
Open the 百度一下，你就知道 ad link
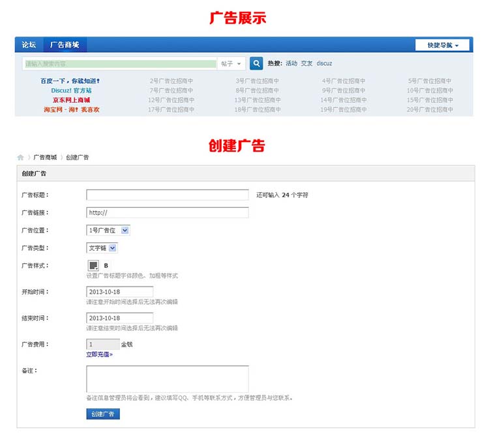click(70, 81)
